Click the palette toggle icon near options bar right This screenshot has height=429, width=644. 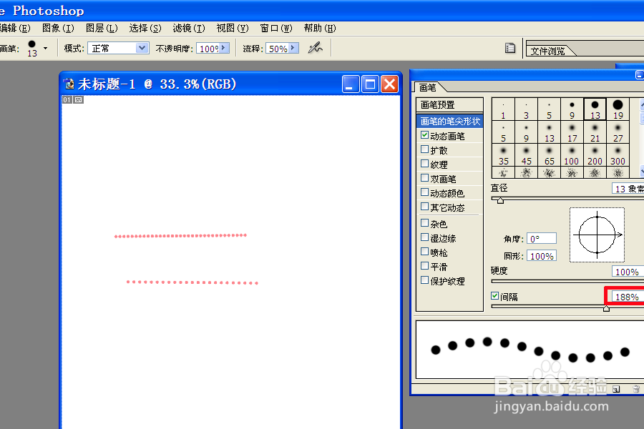[510, 47]
